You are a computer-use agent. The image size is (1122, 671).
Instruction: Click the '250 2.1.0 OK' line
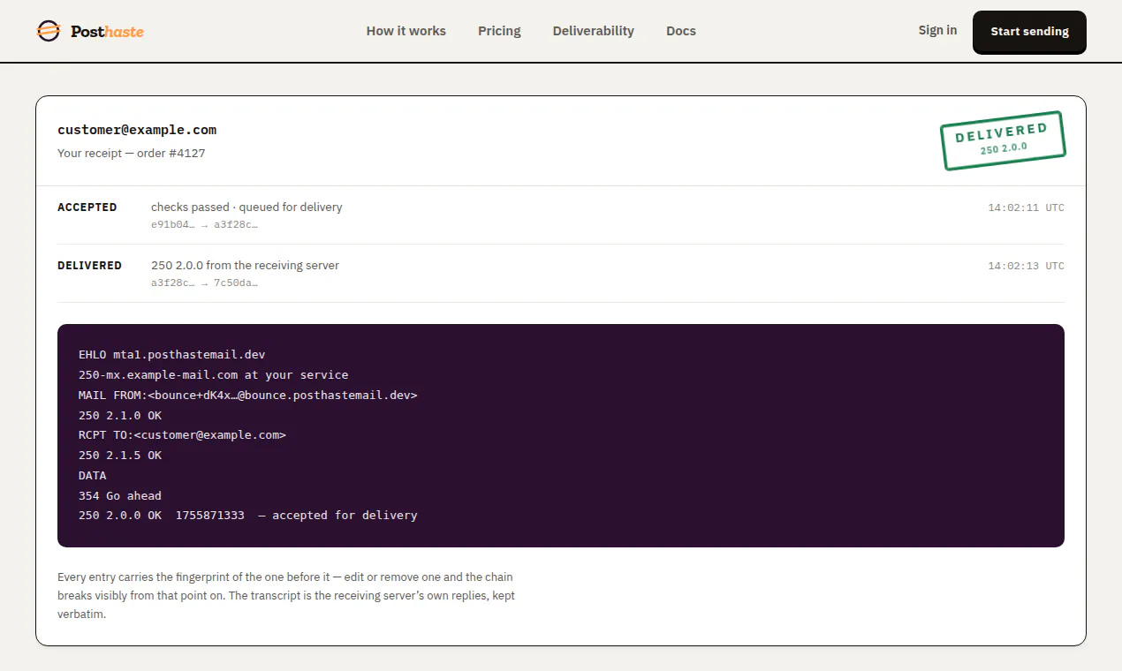pyautogui.click(x=120, y=415)
